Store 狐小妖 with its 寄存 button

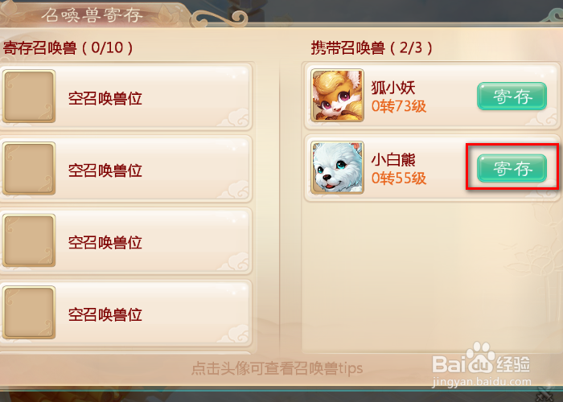512,96
